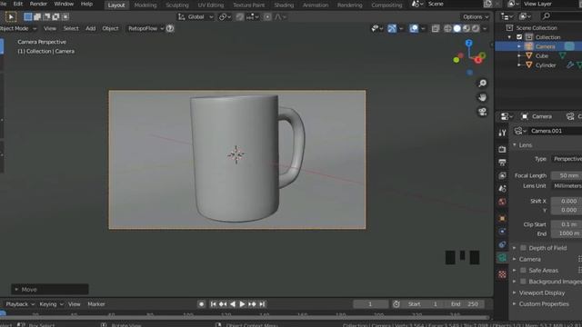Switch to UV Editing workspace tab
This screenshot has height=327, width=582.
210,5
